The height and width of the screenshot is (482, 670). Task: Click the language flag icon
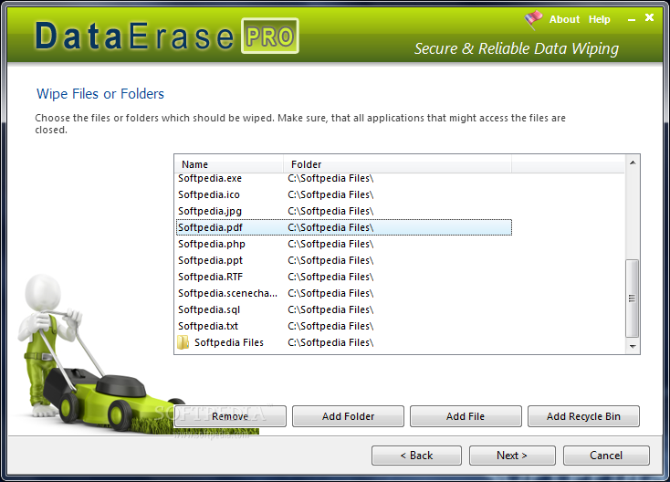pos(533,20)
